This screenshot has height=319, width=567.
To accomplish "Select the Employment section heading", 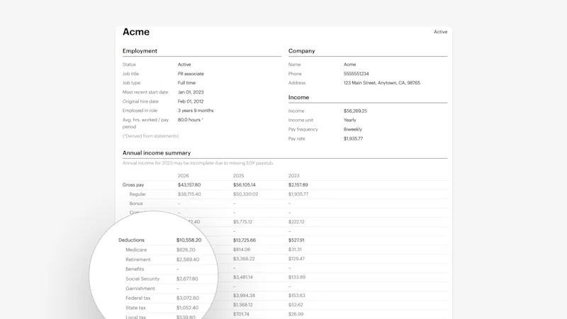I will [x=140, y=51].
